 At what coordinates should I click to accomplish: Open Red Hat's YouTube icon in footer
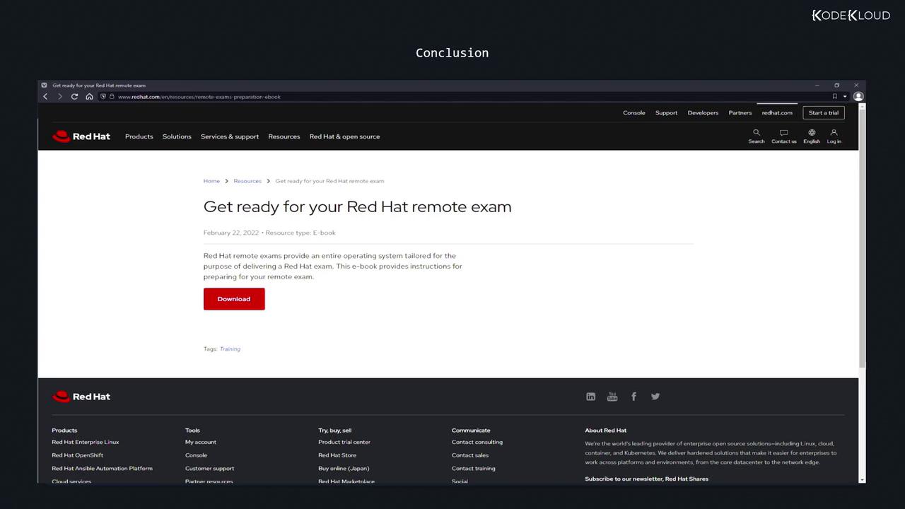[x=612, y=397]
